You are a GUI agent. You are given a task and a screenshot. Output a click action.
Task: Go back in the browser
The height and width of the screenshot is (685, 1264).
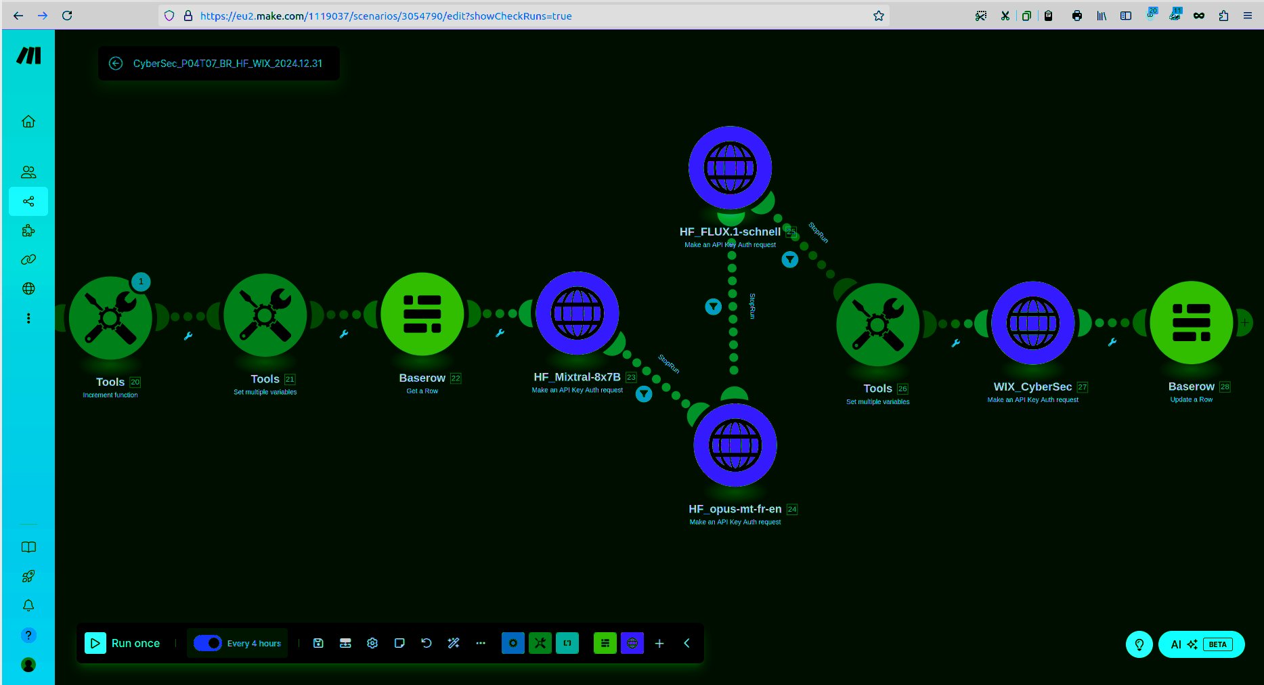tap(18, 16)
